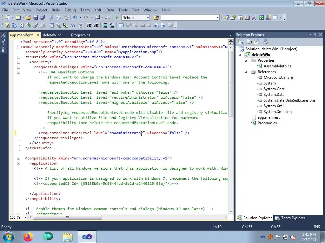Open the File menu
Screen dimensions: 325x243
coord(5,10)
